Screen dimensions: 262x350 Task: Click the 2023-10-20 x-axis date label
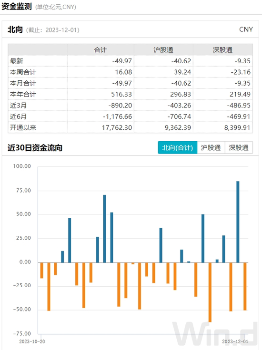click(x=32, y=342)
